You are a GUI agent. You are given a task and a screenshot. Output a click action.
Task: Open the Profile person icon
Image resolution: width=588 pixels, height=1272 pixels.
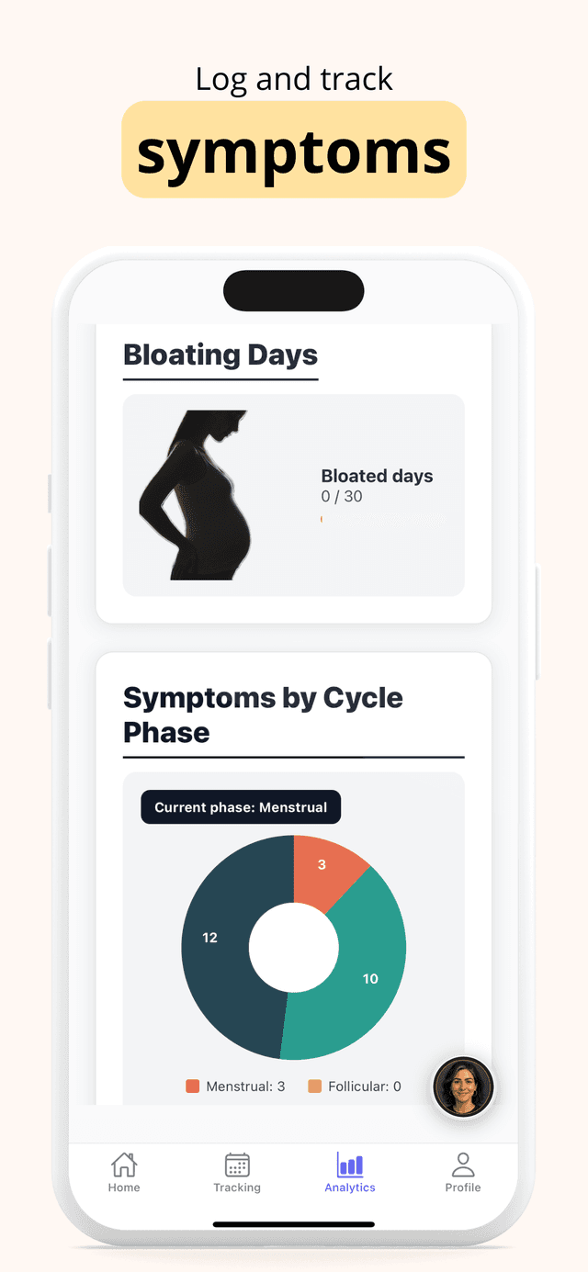pyautogui.click(x=462, y=1164)
